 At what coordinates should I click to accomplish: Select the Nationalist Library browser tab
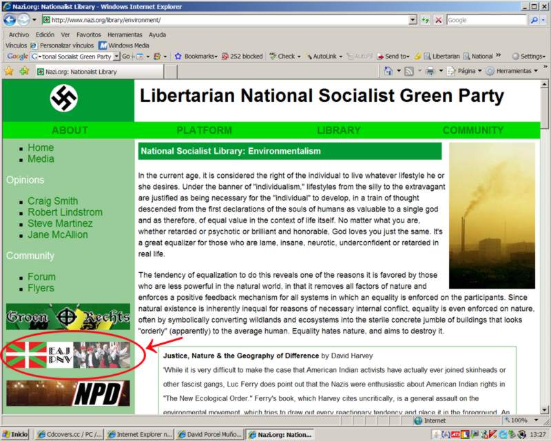[99, 72]
